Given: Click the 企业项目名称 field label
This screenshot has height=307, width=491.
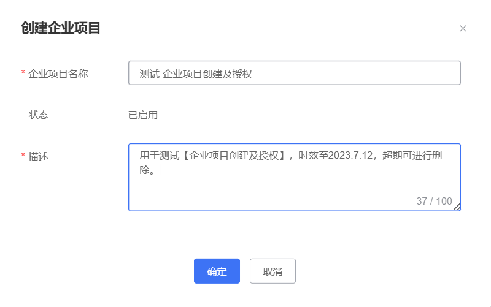Looking at the screenshot, I should point(58,74).
